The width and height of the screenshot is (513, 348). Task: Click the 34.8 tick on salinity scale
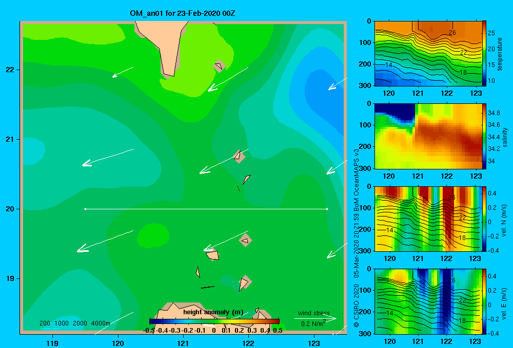(494, 113)
